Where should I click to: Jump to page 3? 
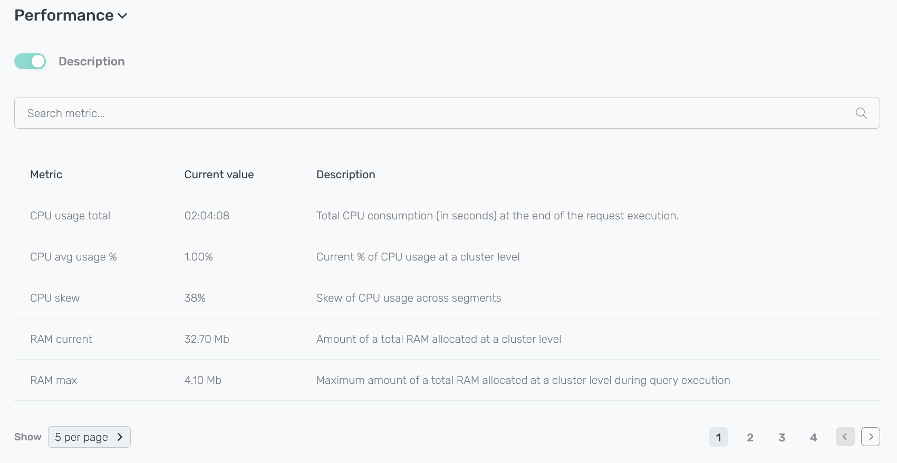coord(782,437)
